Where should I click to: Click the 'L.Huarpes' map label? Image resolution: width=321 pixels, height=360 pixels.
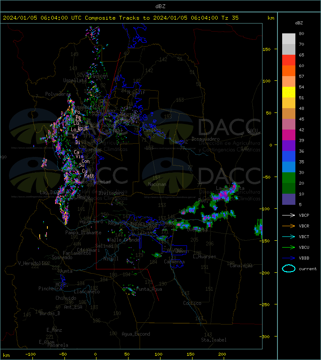pyautogui.click(x=204, y=257)
